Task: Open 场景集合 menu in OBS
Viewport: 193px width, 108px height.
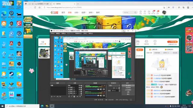Action: 78,34
